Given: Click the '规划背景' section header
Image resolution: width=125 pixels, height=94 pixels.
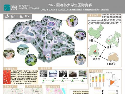Looking at the screenshot, I should coord(10,69).
